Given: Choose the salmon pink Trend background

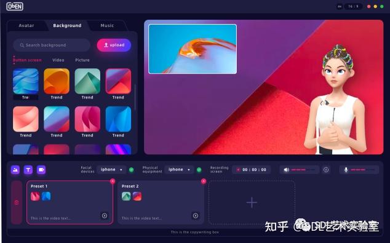Looking at the screenshot, I should tap(26, 119).
